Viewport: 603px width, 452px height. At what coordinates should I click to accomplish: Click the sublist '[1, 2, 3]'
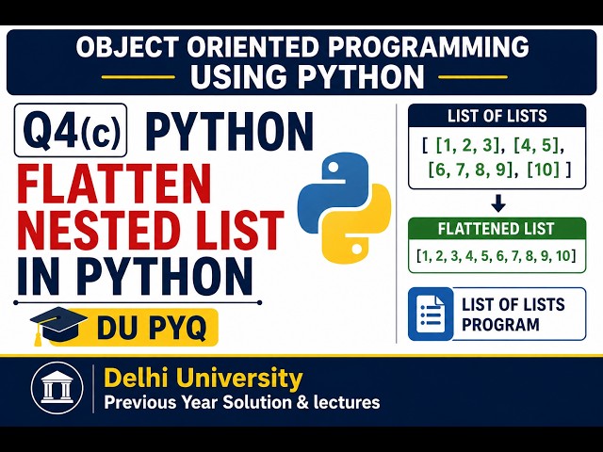[x=467, y=146]
